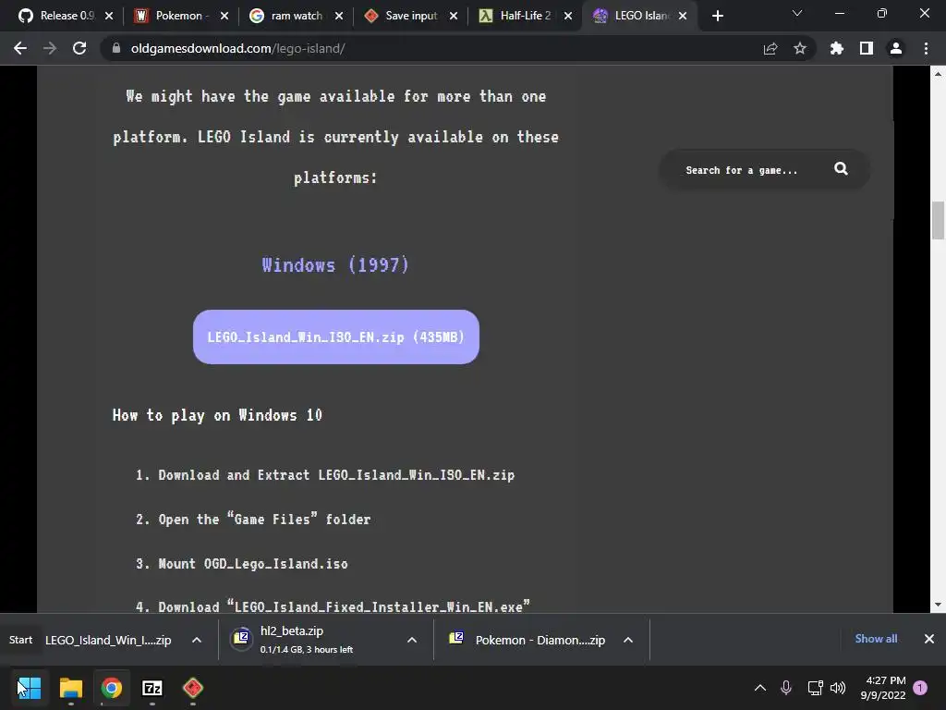Click the magnifier search icon
Image resolution: width=946 pixels, height=710 pixels.
click(x=841, y=169)
